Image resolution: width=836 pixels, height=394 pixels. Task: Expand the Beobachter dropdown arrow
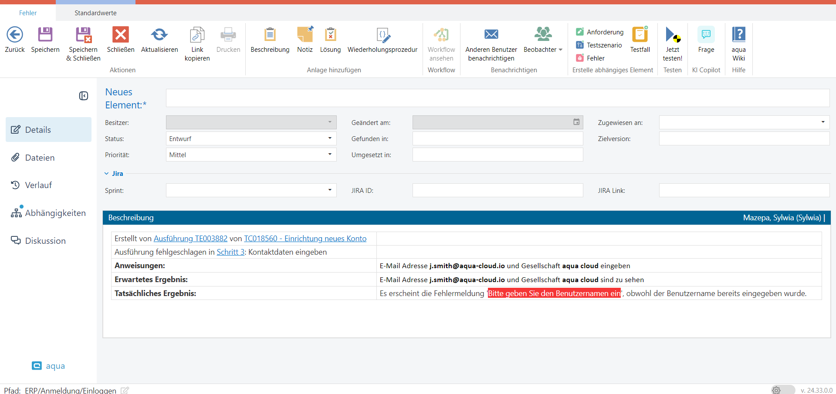[x=561, y=50]
